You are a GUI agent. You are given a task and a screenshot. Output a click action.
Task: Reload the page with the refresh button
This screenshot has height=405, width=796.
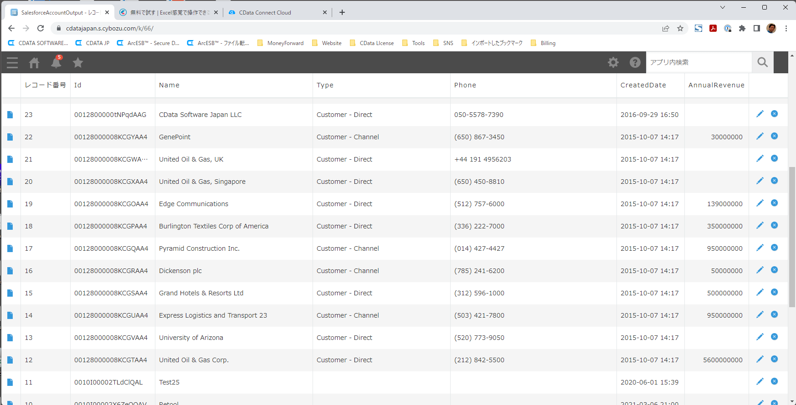[41, 28]
